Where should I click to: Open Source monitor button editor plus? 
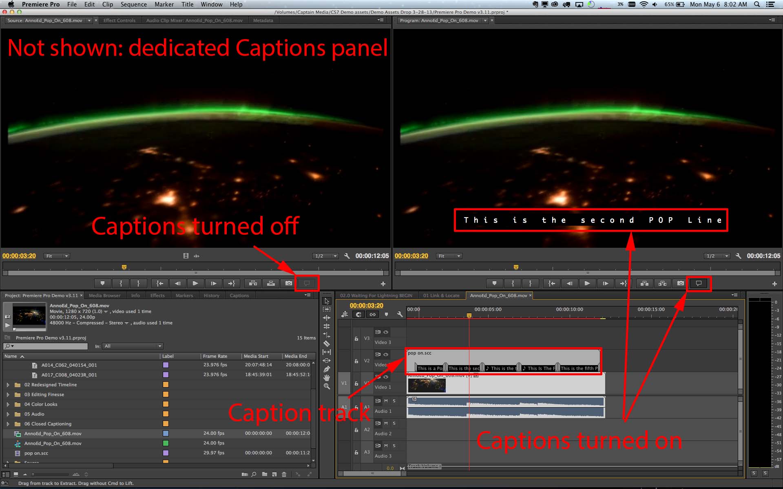(x=383, y=284)
